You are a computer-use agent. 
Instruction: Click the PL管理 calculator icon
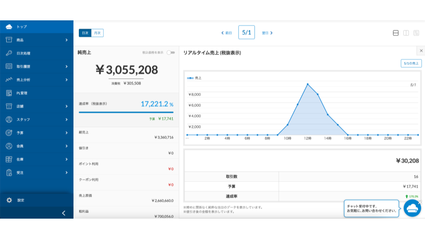pyautogui.click(x=9, y=93)
